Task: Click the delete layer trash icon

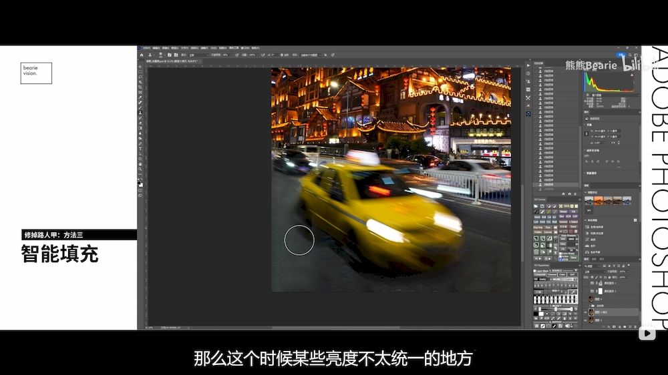Action: coord(635,326)
